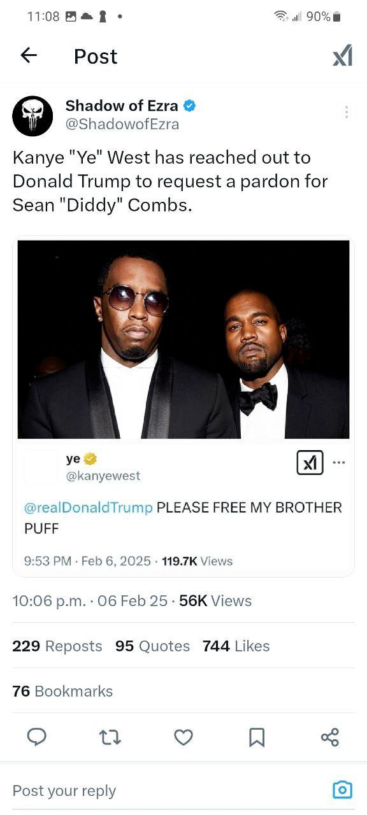
Task: Open quoted tweet's three-dot menu
Action: click(x=339, y=462)
